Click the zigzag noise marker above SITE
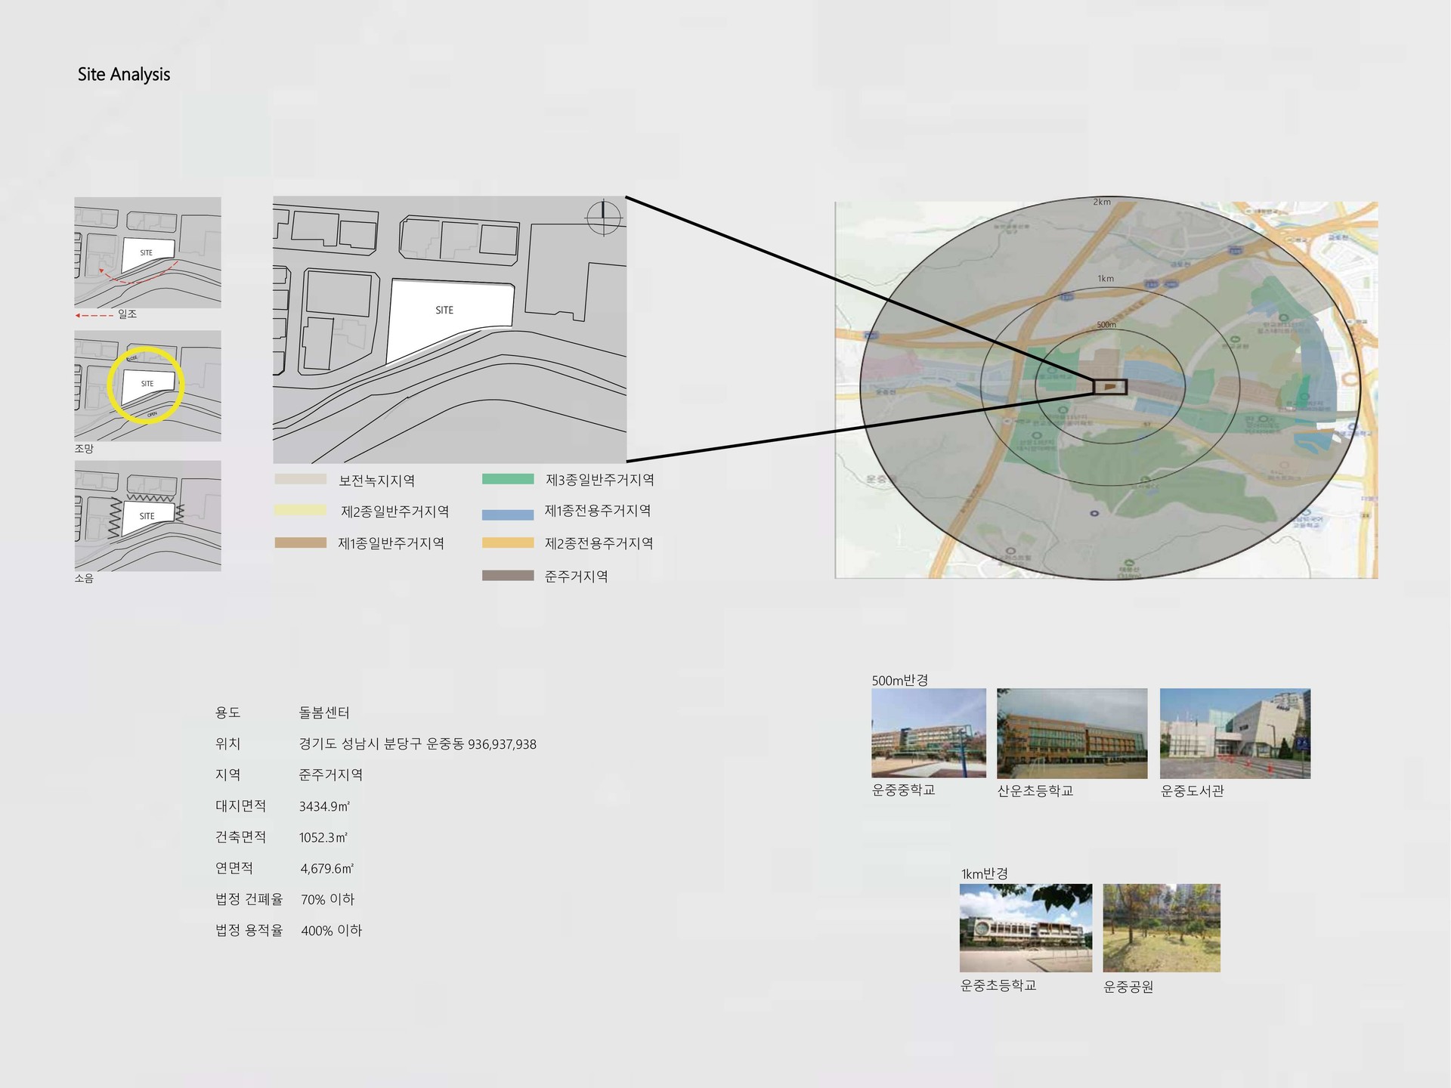Image resolution: width=1451 pixels, height=1088 pixels. coord(150,499)
